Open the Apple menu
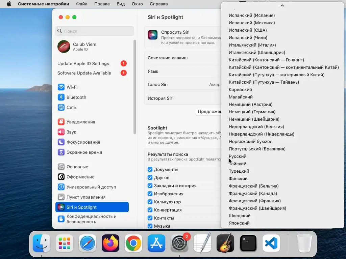Screen dimensions: 346x259 9,4
